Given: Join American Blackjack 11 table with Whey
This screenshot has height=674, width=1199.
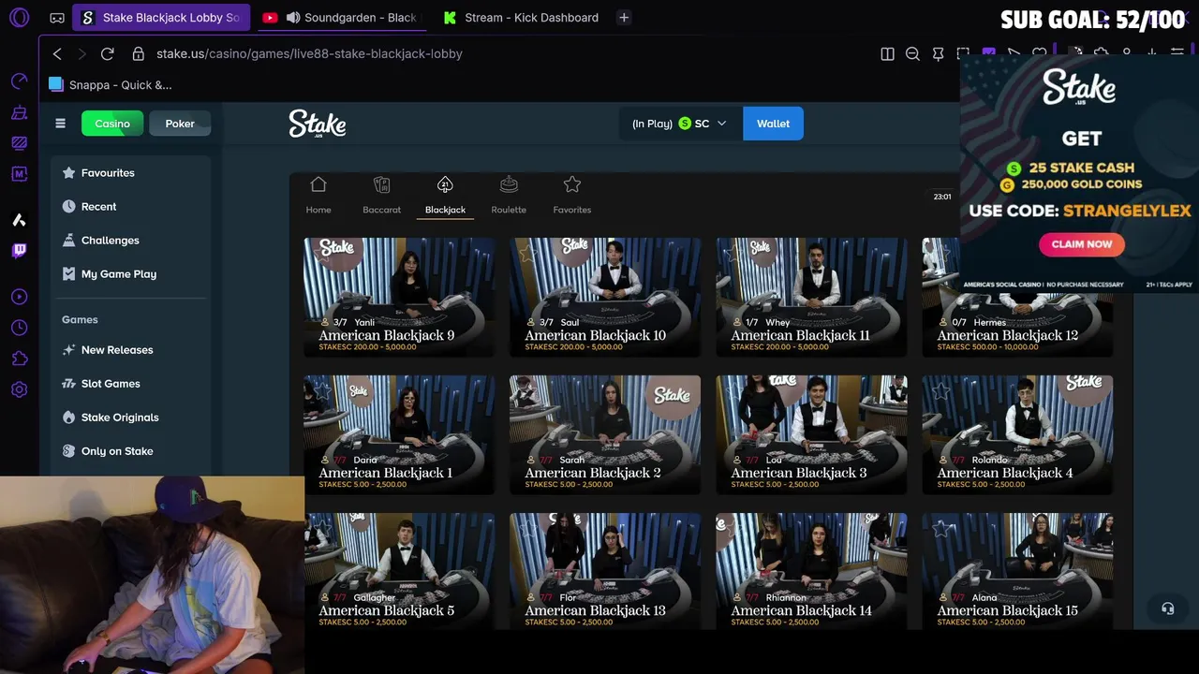Looking at the screenshot, I should [811, 297].
